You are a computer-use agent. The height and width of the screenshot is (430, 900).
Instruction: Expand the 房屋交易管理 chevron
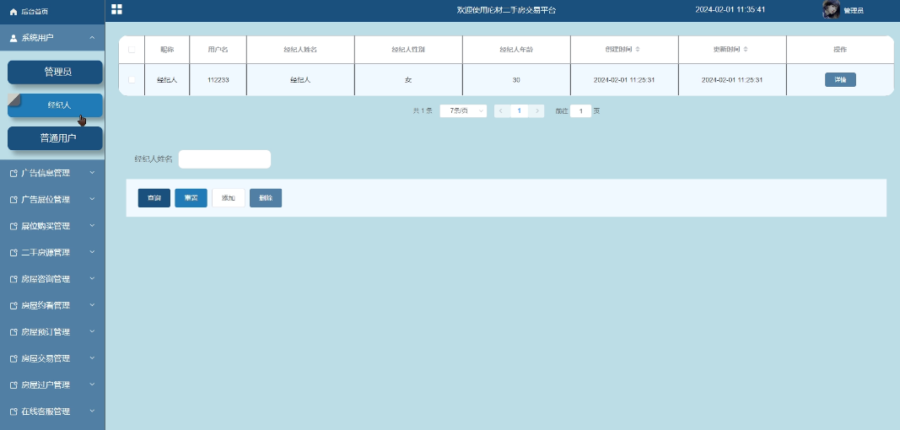[x=93, y=357]
